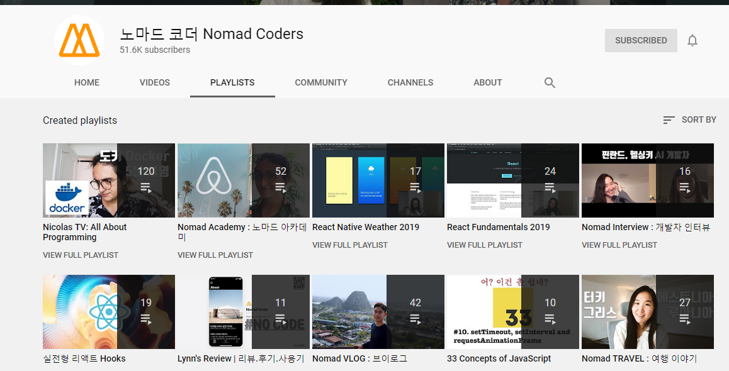Click playlist icon on 33 Concepts thumbnail
The height and width of the screenshot is (371, 729).
550,319
